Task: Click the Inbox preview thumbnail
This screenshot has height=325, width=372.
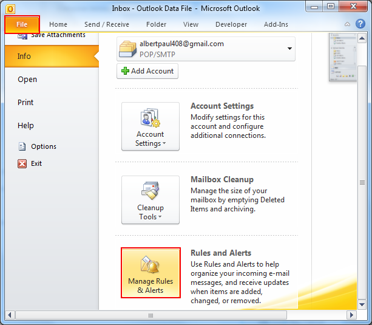Action: (343, 57)
